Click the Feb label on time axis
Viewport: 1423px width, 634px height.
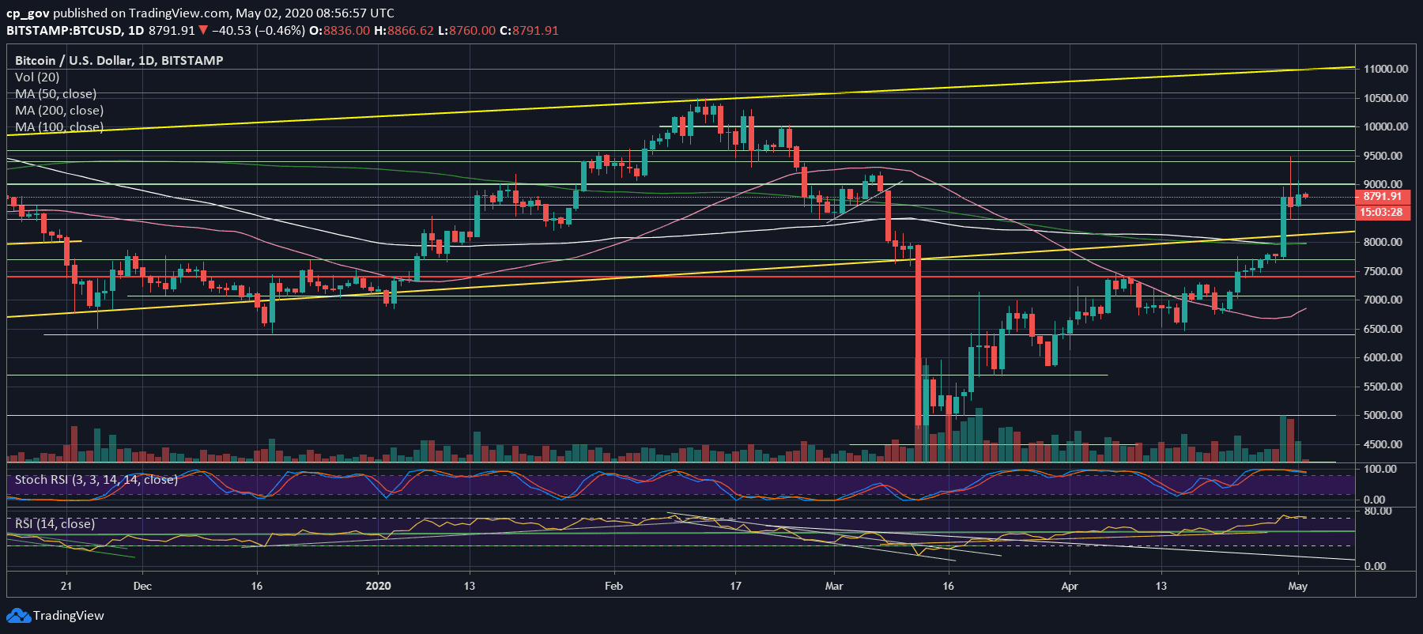pos(613,586)
